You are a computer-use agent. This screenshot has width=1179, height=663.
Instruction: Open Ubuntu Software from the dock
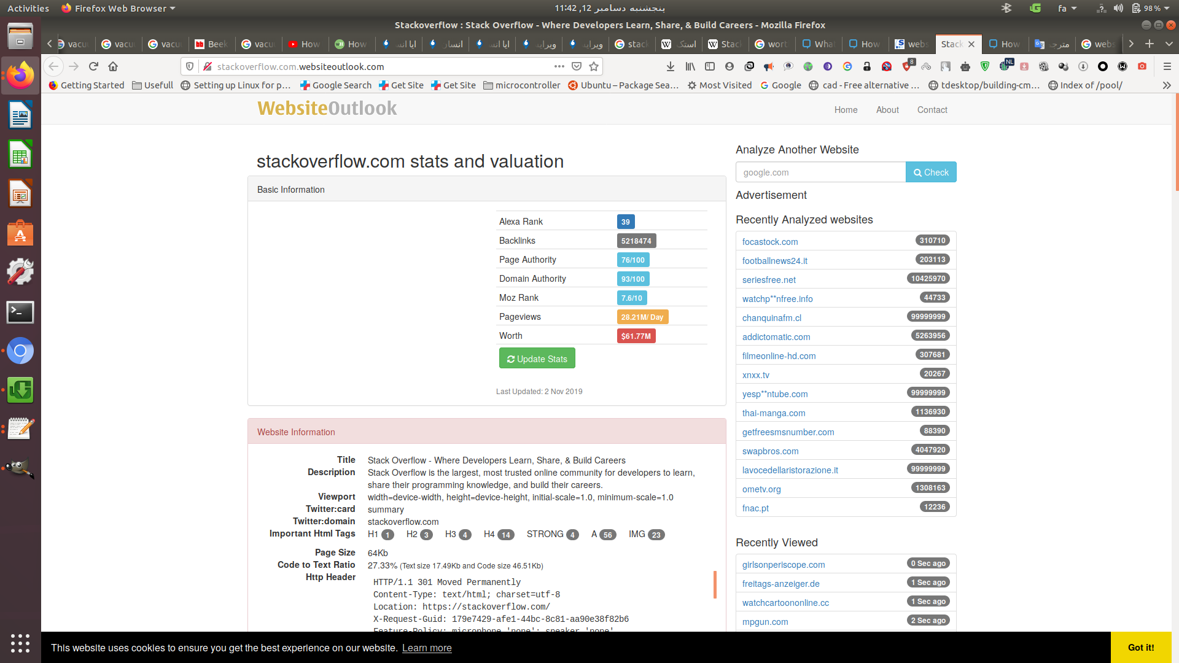20,233
